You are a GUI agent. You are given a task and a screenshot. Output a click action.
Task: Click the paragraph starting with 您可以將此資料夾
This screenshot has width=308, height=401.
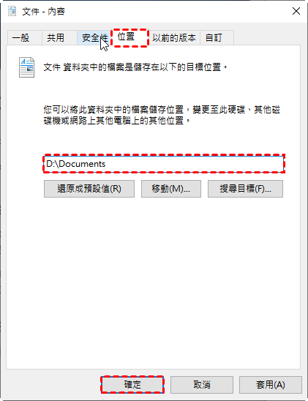click(x=162, y=115)
